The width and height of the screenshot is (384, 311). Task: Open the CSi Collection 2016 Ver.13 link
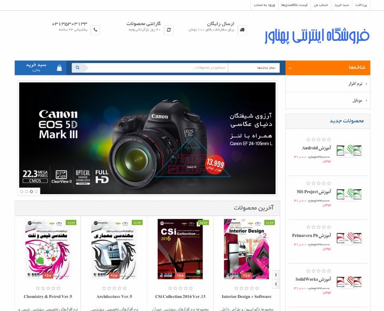point(181,297)
